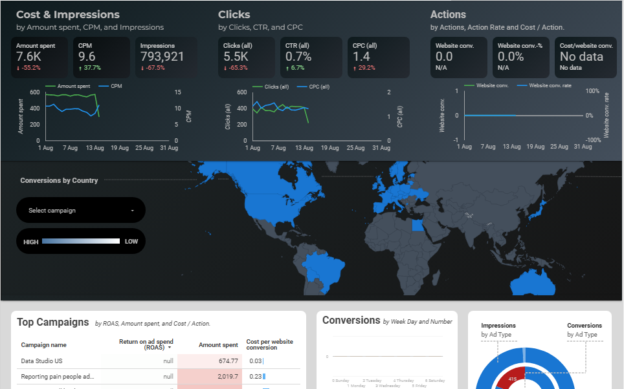The image size is (624, 389).
Task: Click the 29.2% change under CPC (all)
Action: (x=364, y=68)
